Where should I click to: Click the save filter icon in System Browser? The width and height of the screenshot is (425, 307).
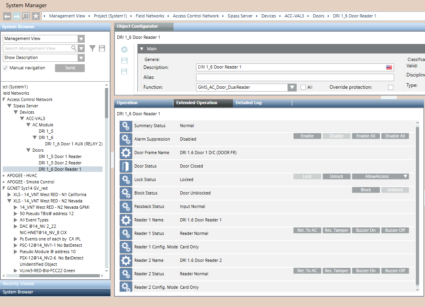(x=102, y=48)
